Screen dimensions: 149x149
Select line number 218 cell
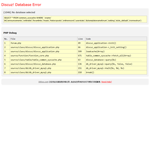pos(81,72)
